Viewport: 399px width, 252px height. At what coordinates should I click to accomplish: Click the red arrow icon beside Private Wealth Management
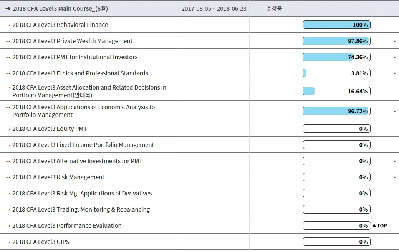(8, 41)
